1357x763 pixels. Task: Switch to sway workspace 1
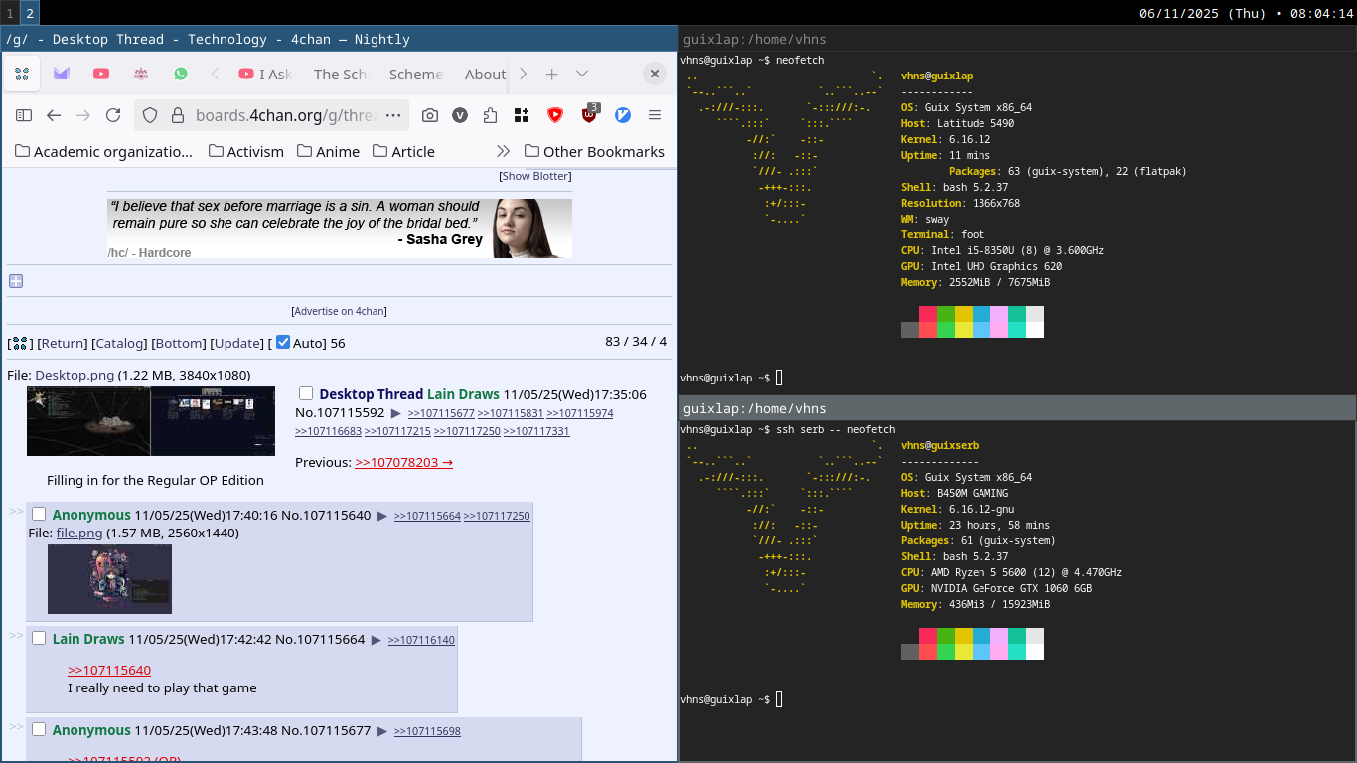click(10, 13)
